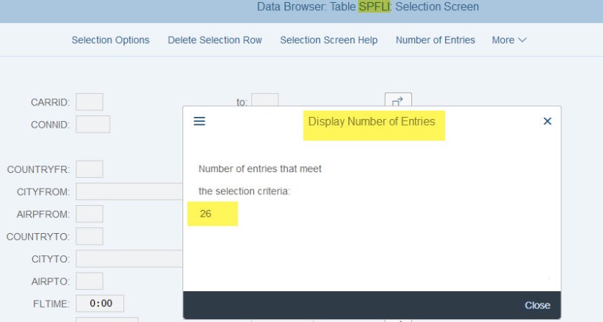Screen dimensions: 603x322
Task: Click the CARRID 'to' range field
Action: click(x=265, y=101)
